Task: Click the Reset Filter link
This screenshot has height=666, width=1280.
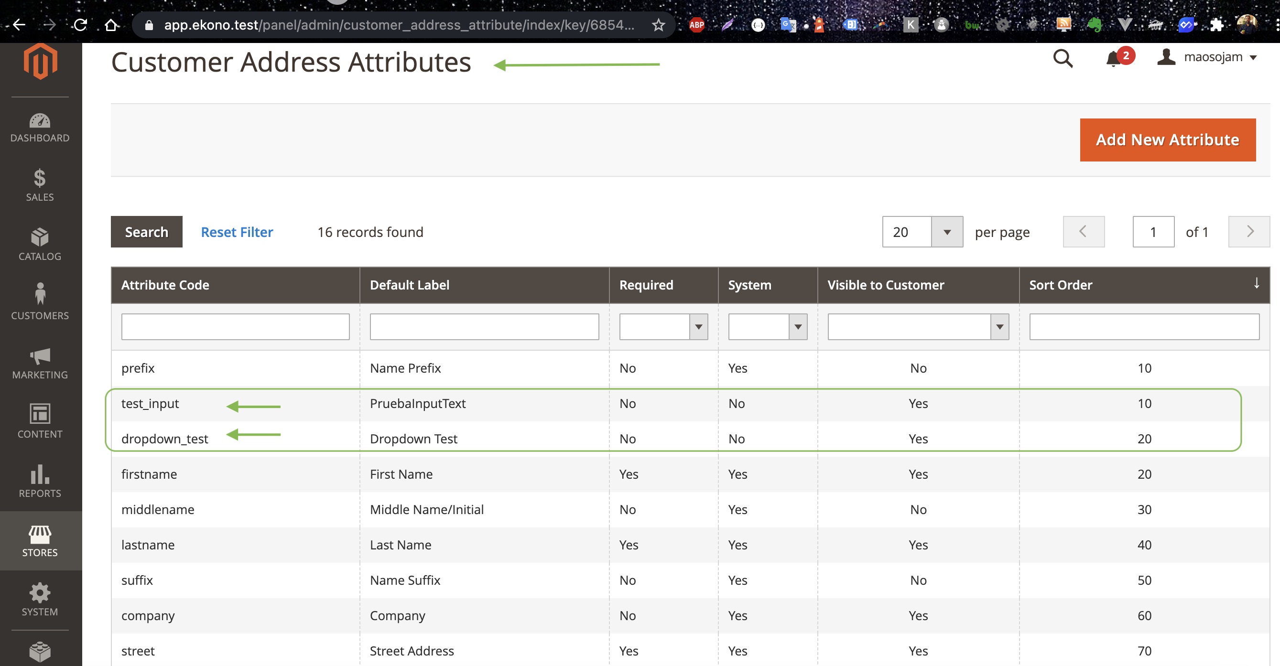Action: coord(237,232)
